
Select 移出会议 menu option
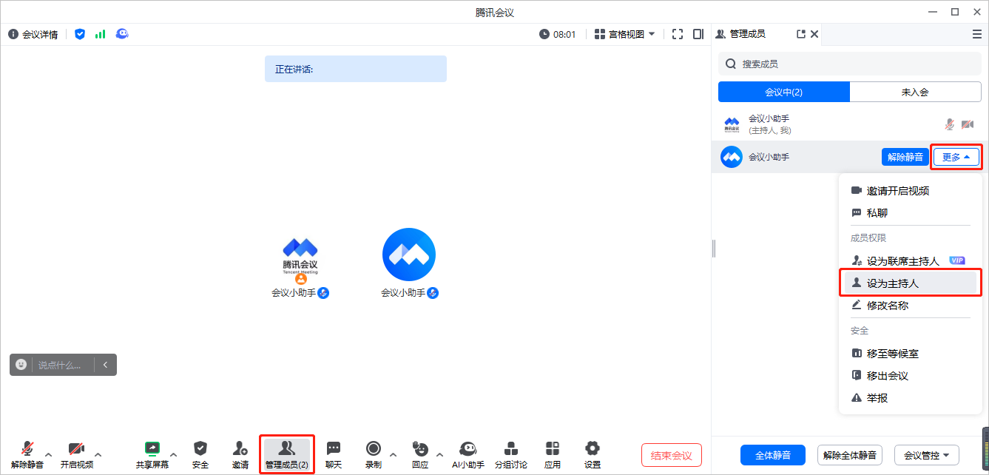911,376
